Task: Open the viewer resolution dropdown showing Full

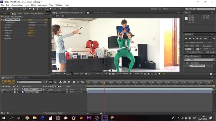Action: (x=101, y=74)
